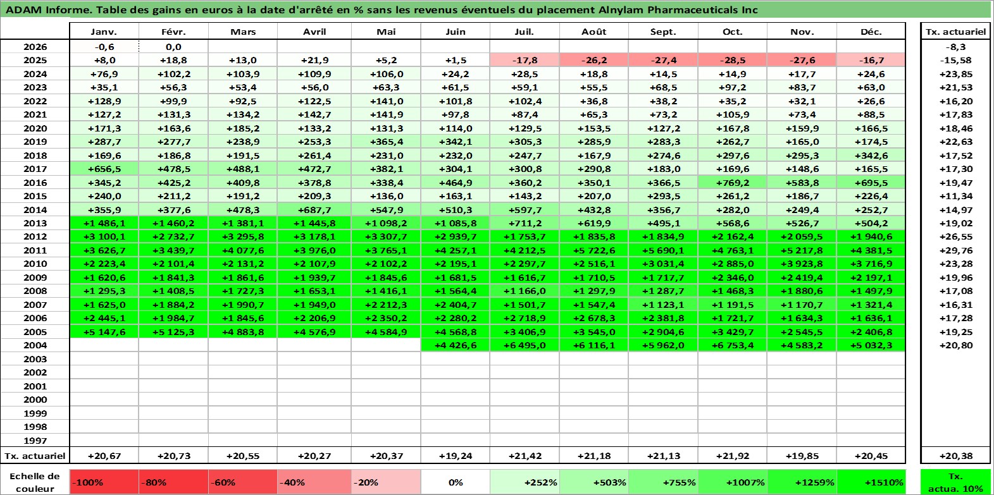Select the '+2 718,9' cell for July 2006
The image size is (994, 495).
pos(525,318)
